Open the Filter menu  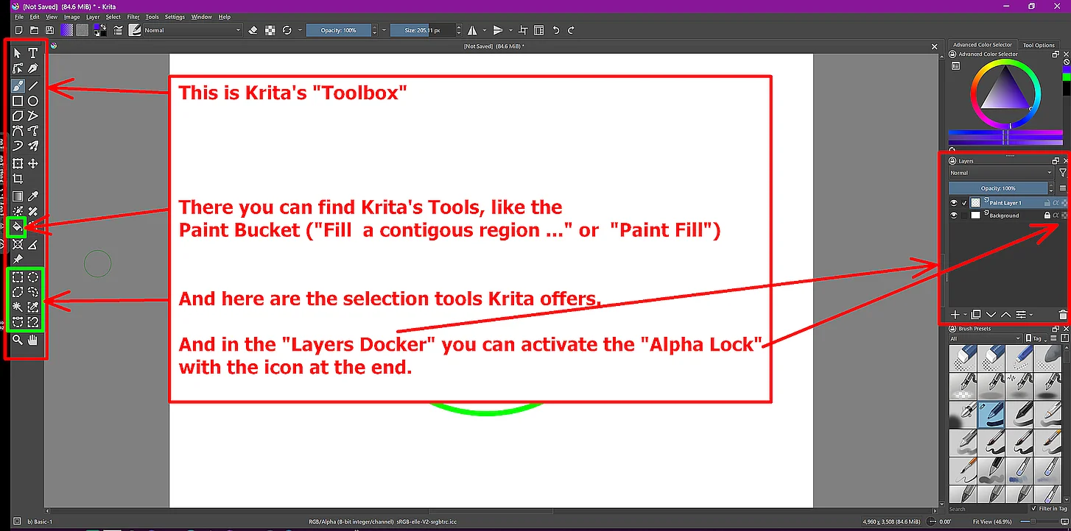[133, 17]
